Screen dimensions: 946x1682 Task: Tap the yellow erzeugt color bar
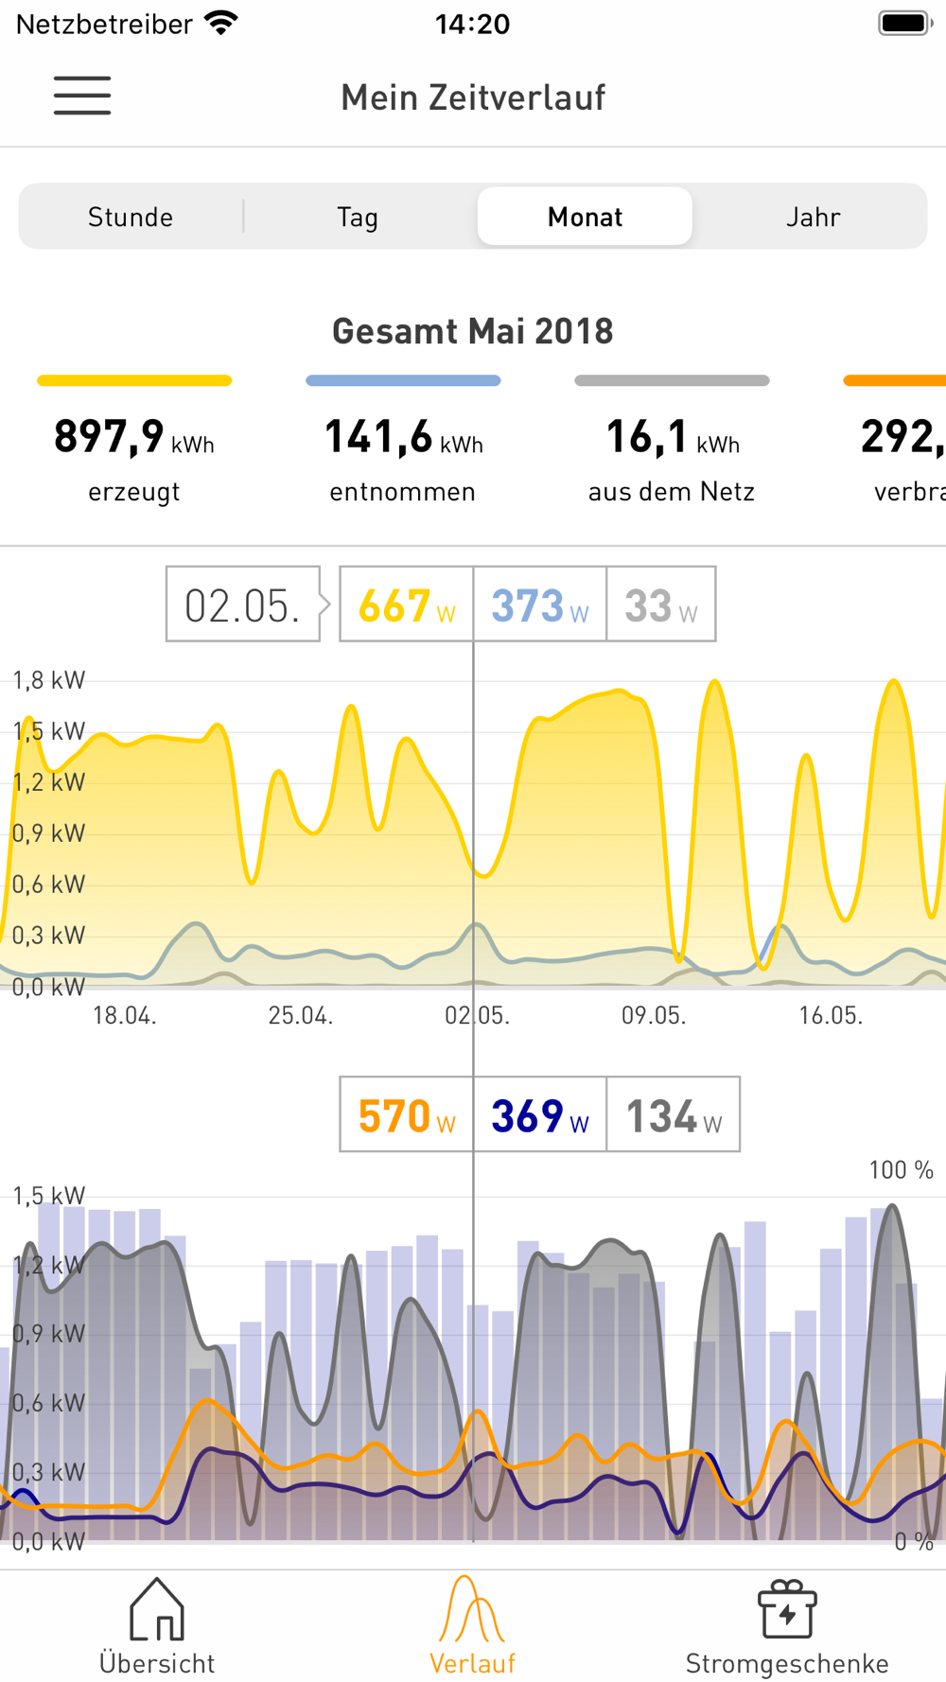tap(134, 380)
